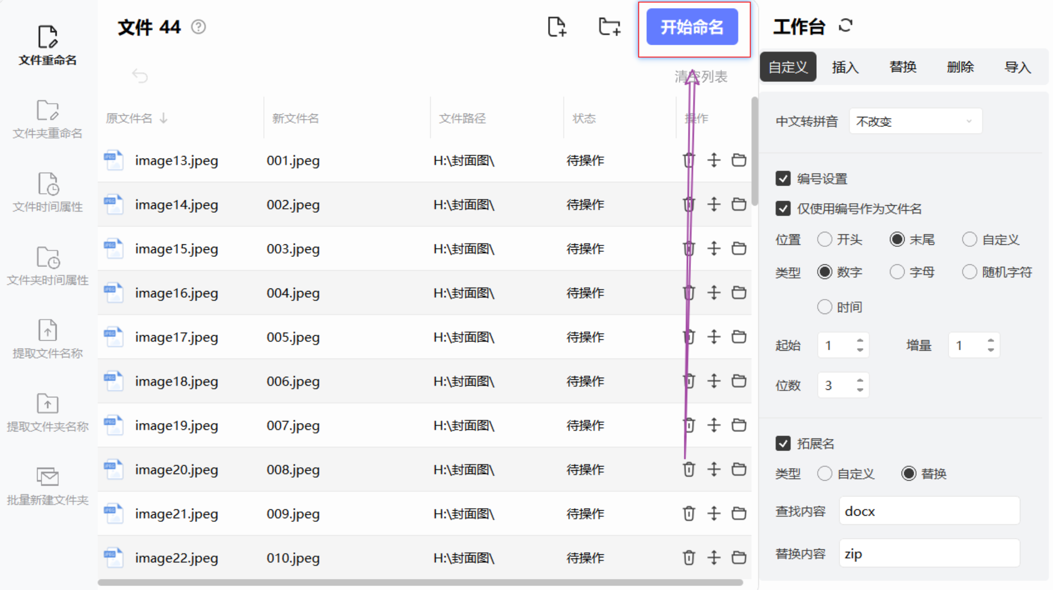Open the folder icon for image16.jpeg
Viewport: 1053px width, 590px height.
coord(739,292)
